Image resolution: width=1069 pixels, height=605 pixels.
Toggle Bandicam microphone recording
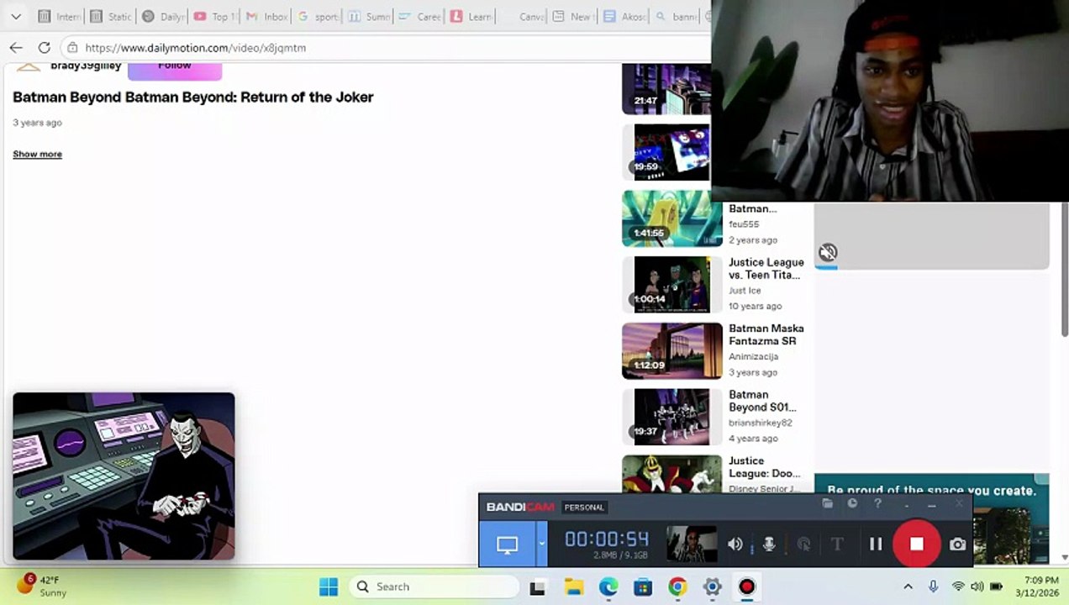tap(768, 544)
